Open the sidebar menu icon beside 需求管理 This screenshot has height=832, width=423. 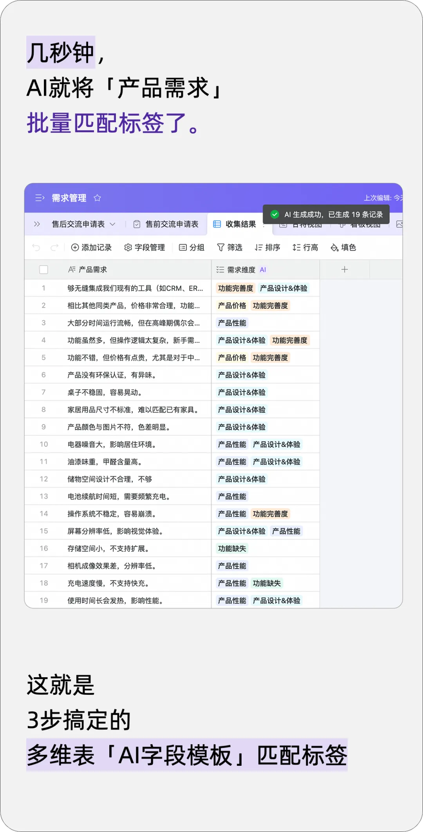pos(40,198)
